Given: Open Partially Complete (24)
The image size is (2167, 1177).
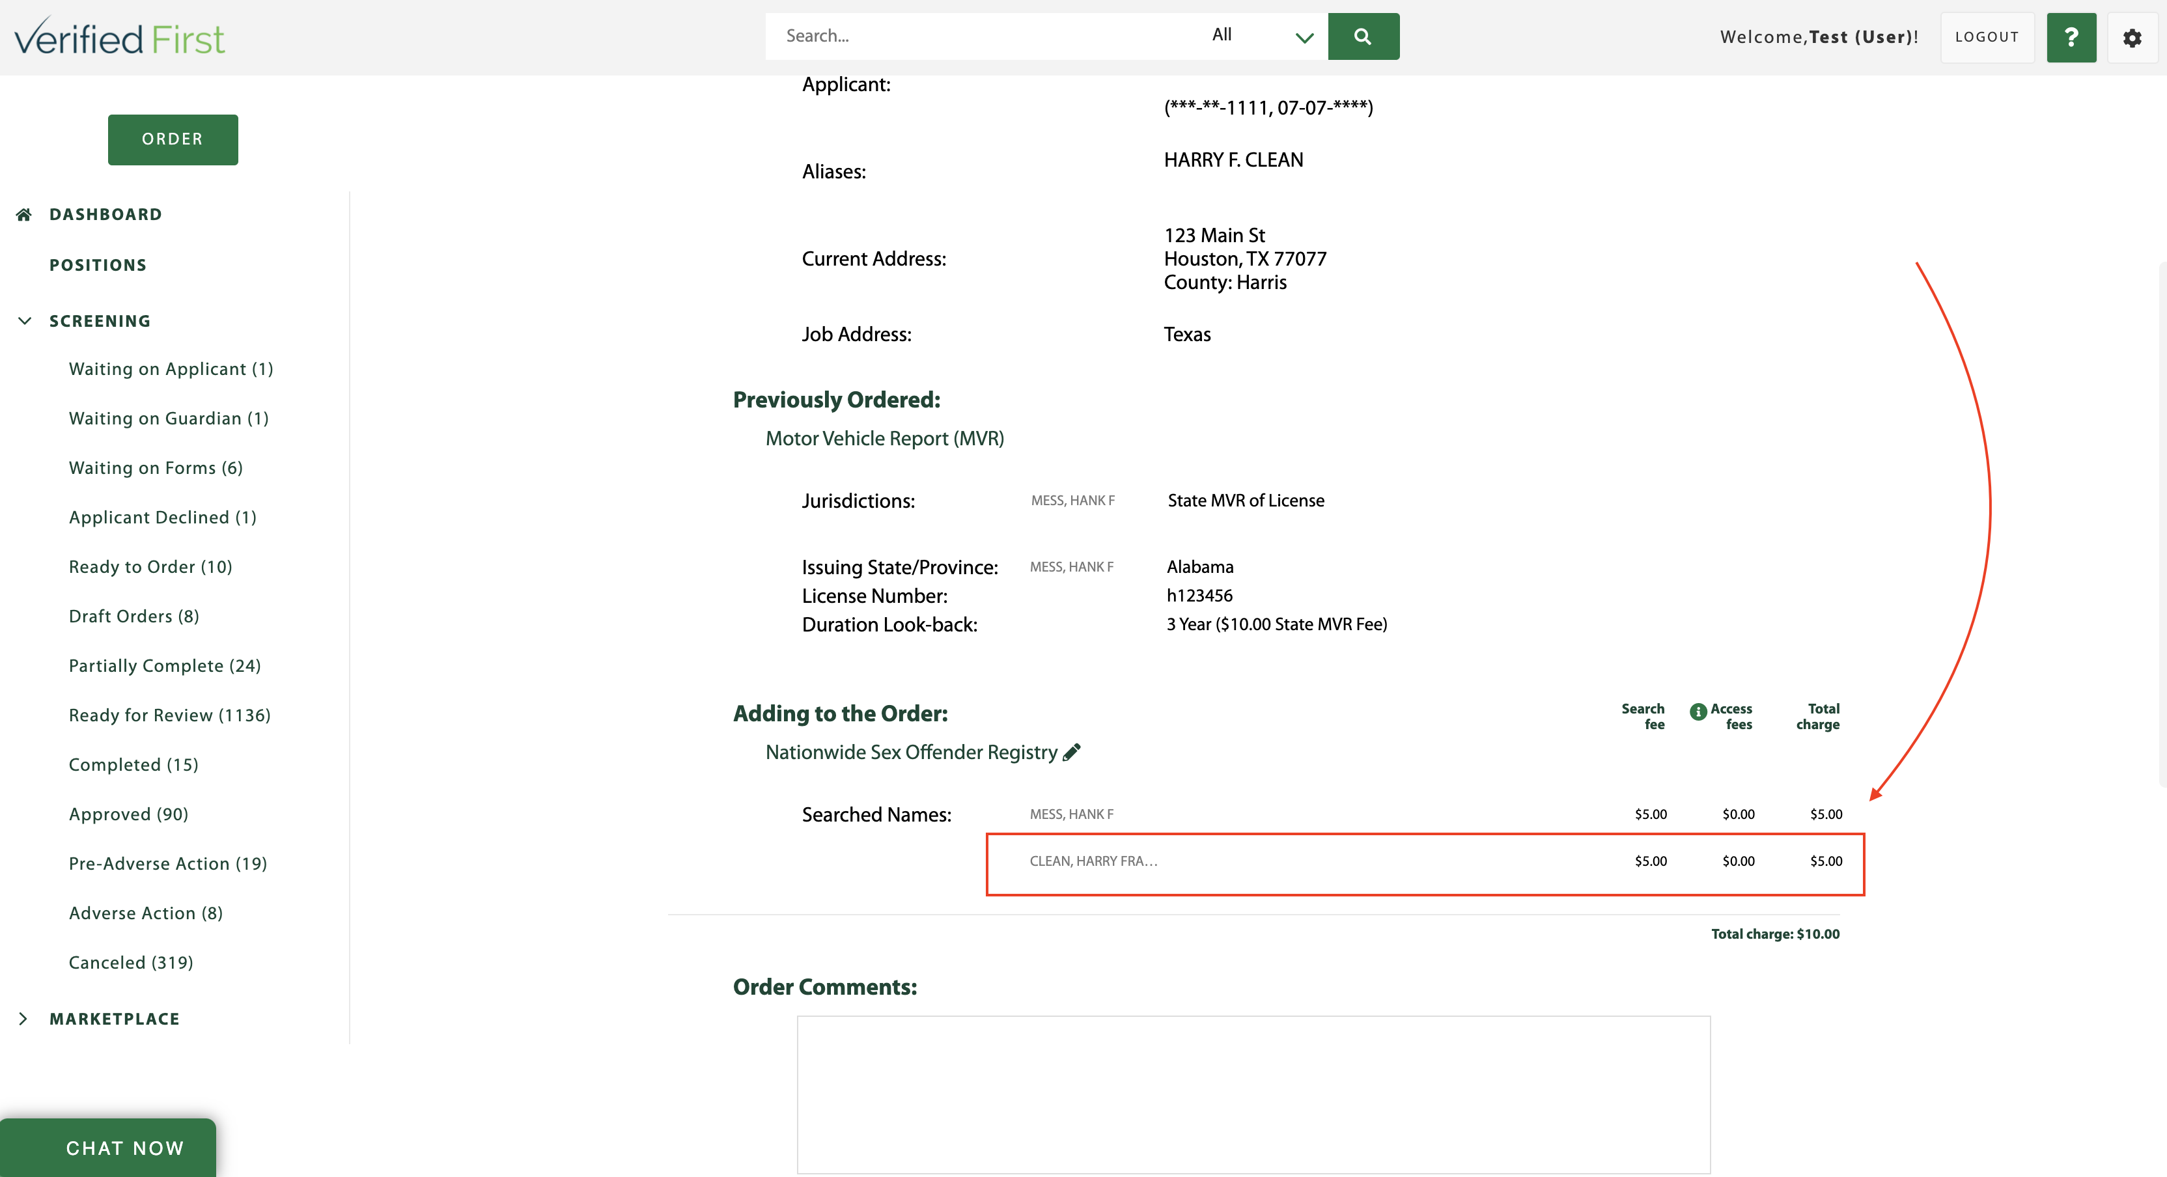Looking at the screenshot, I should tap(165, 667).
